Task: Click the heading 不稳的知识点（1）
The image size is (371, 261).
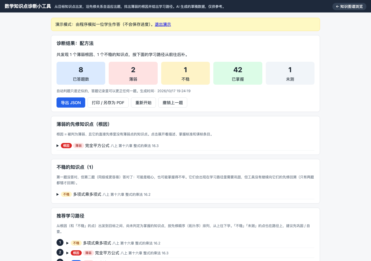Action: tap(75, 167)
